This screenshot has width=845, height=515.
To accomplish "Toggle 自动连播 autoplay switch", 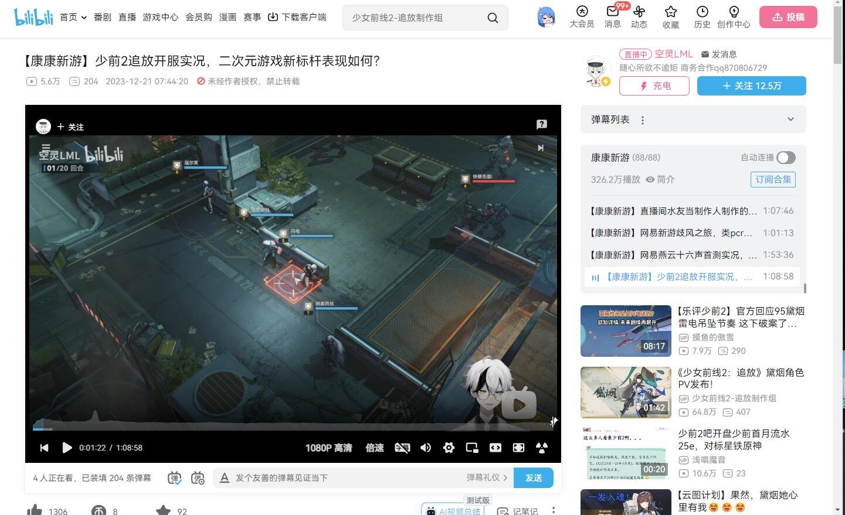I will click(785, 157).
